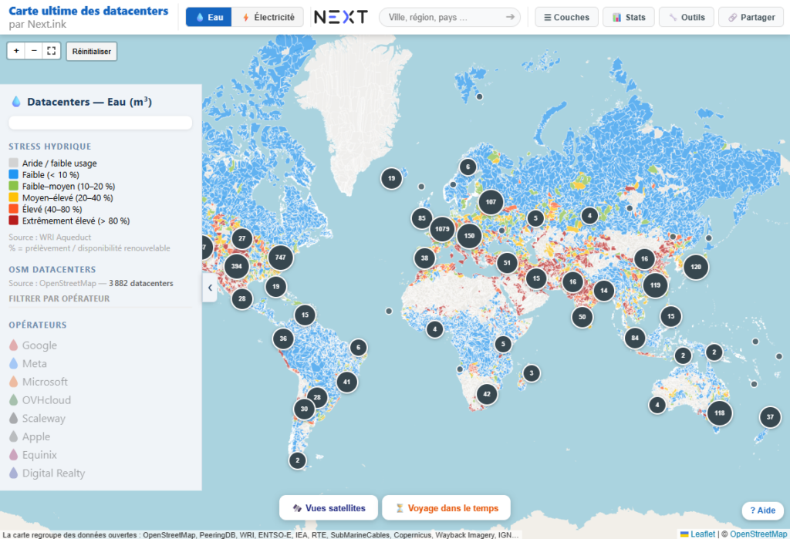Toggle fullscreen map view icon

tap(52, 51)
